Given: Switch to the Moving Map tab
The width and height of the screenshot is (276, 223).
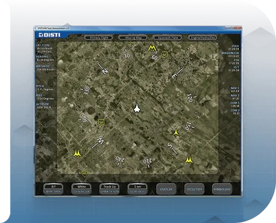Looking at the screenshot, I should [x=133, y=38].
